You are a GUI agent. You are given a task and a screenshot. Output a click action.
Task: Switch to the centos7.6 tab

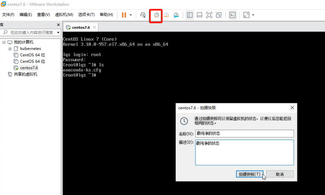coord(81,27)
